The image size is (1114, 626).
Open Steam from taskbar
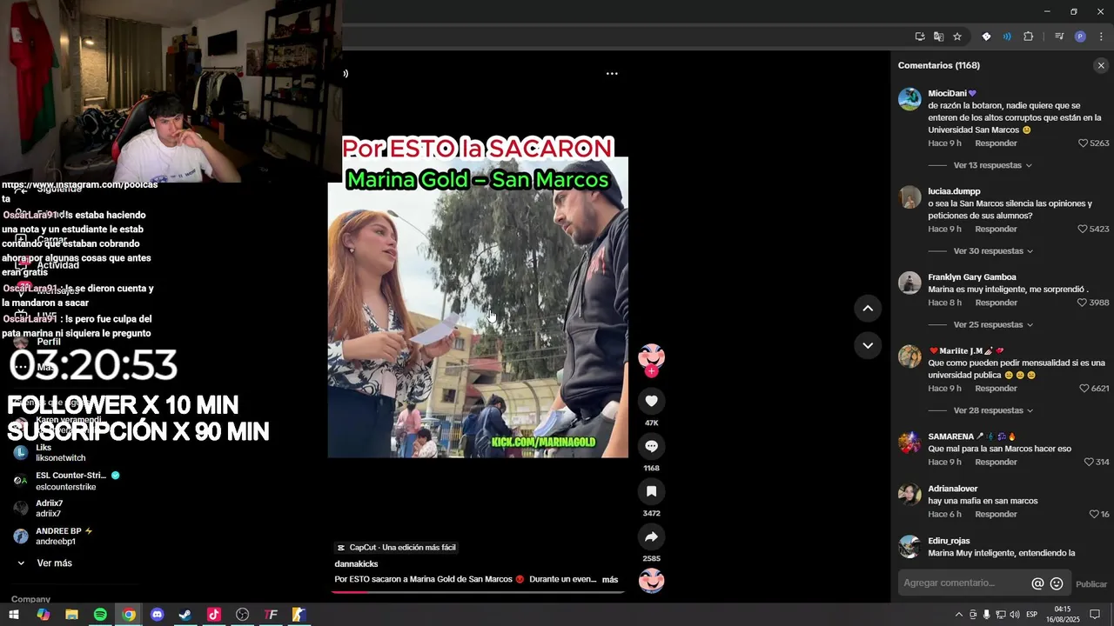coord(185,615)
